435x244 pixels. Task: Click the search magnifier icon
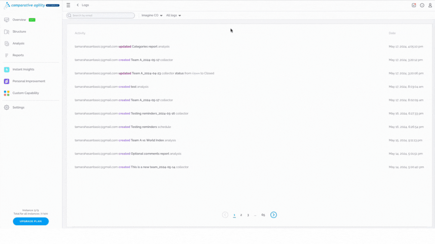[x=69, y=15]
